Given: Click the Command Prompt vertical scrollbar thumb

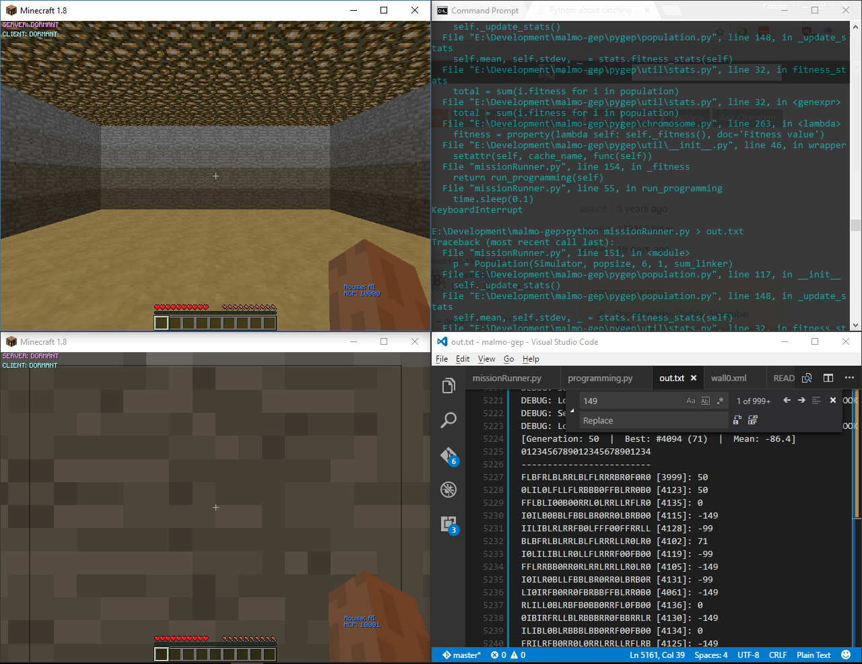Looking at the screenshot, I should click(x=855, y=225).
